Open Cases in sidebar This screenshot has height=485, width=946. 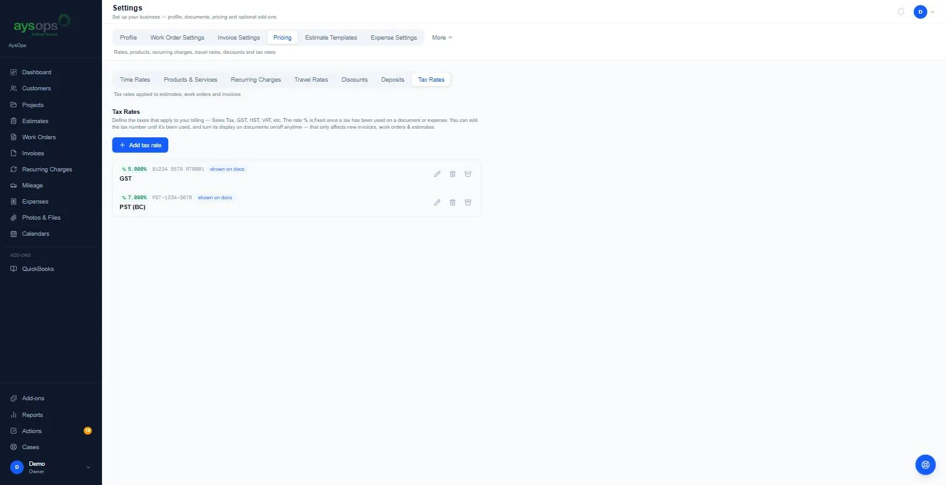click(51, 447)
